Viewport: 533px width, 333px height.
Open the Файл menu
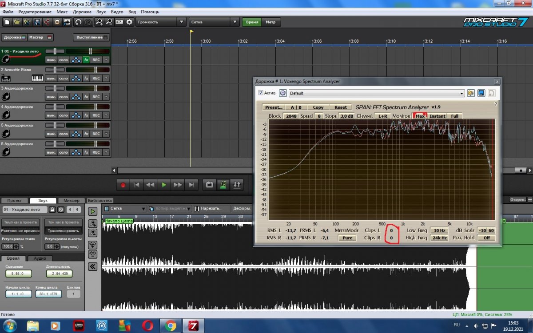pos(8,12)
